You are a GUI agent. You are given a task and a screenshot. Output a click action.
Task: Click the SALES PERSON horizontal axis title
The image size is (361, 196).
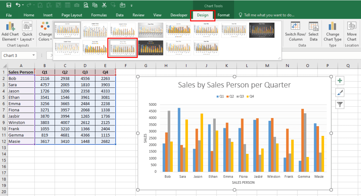pyautogui.click(x=243, y=182)
